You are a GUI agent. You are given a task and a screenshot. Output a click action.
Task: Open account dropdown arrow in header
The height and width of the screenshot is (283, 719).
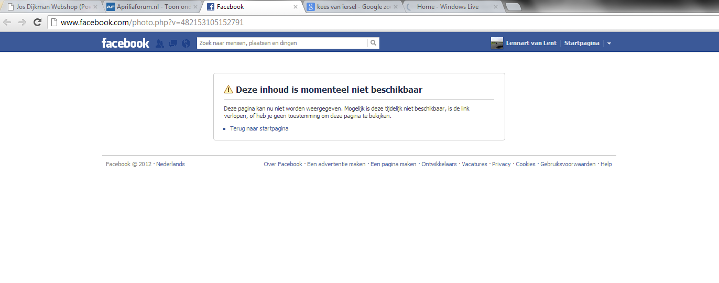click(x=609, y=43)
